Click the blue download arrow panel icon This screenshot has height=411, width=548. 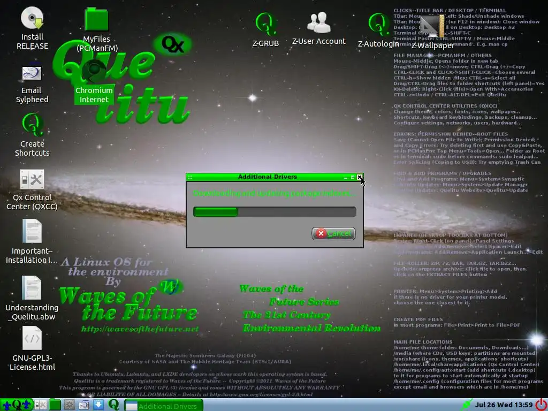pos(98,405)
